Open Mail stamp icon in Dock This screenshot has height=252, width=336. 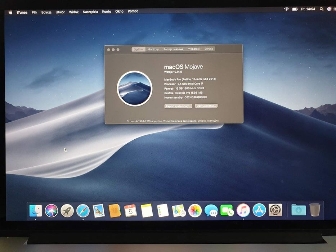tap(99, 211)
